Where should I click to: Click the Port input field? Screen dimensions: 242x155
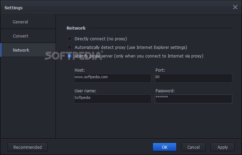(x=194, y=78)
